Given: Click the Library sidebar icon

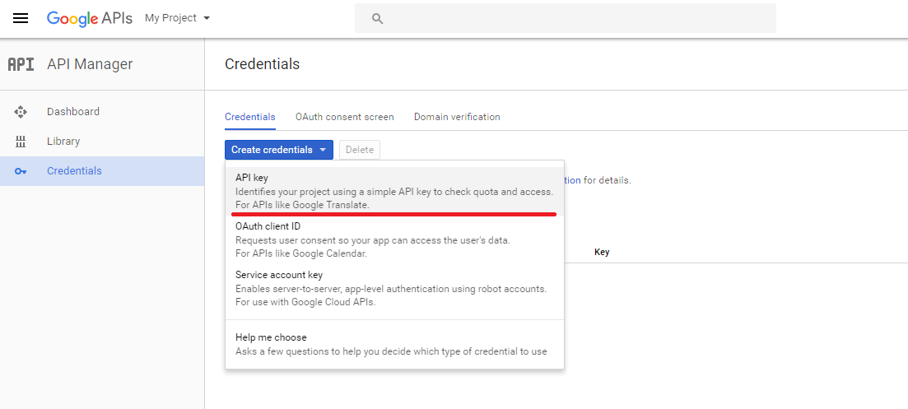Looking at the screenshot, I should tap(21, 142).
